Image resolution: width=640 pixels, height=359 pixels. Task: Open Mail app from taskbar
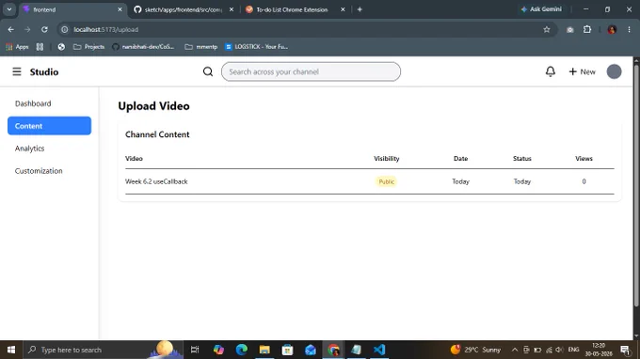click(311, 350)
